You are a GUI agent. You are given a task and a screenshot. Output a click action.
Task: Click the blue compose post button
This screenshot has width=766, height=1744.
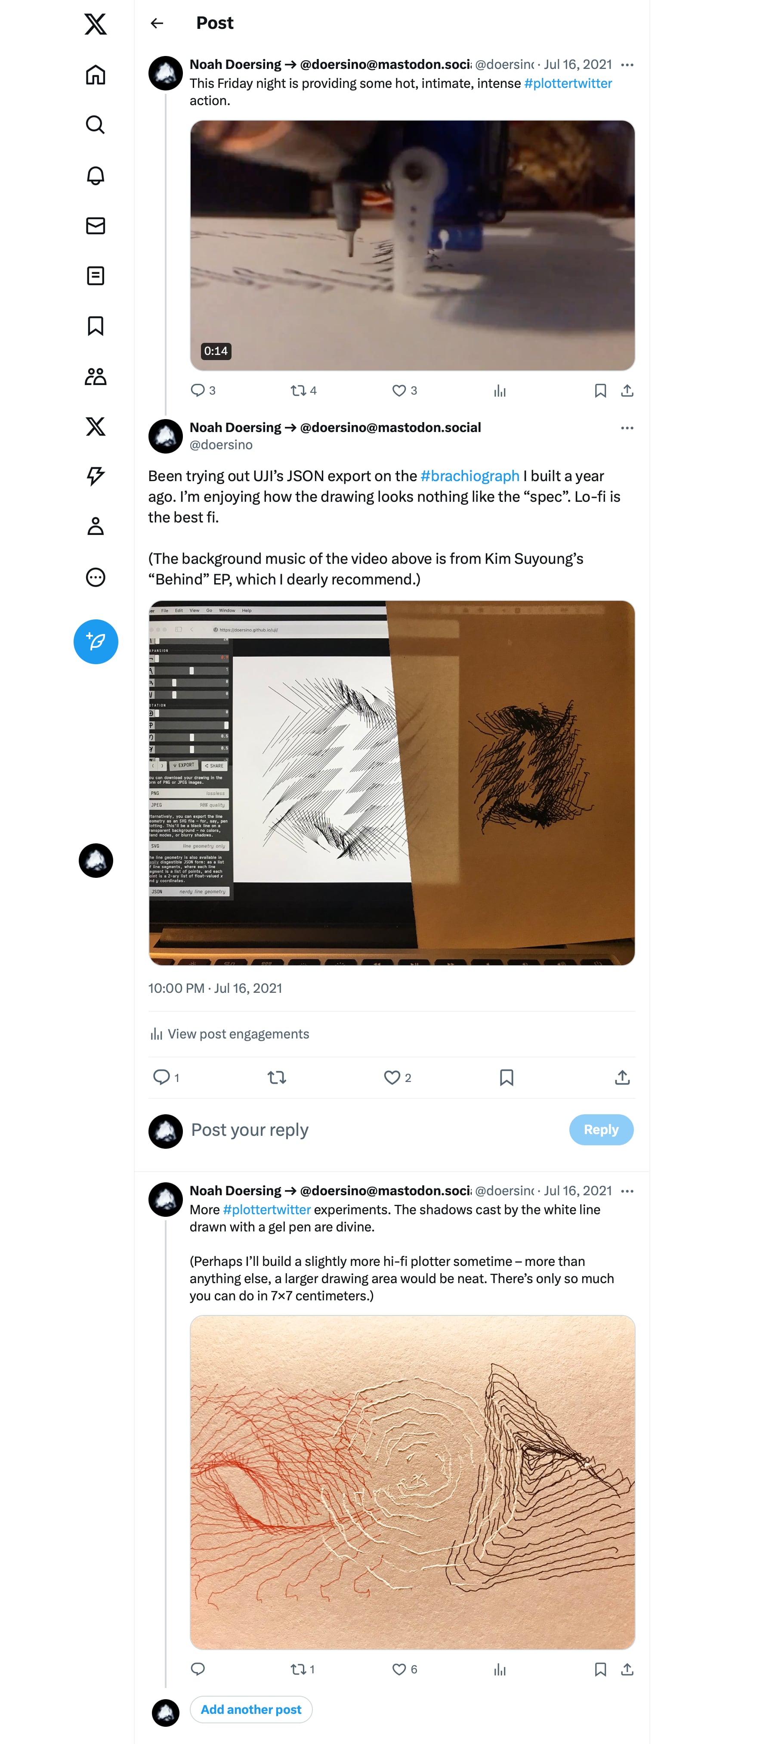pos(96,641)
